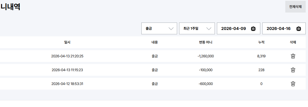Click the 삭제 column header

[293, 42]
